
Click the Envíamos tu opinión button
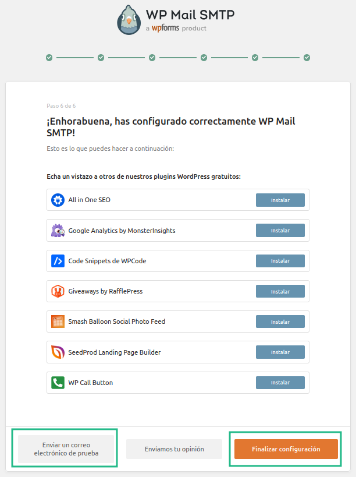pyautogui.click(x=174, y=449)
